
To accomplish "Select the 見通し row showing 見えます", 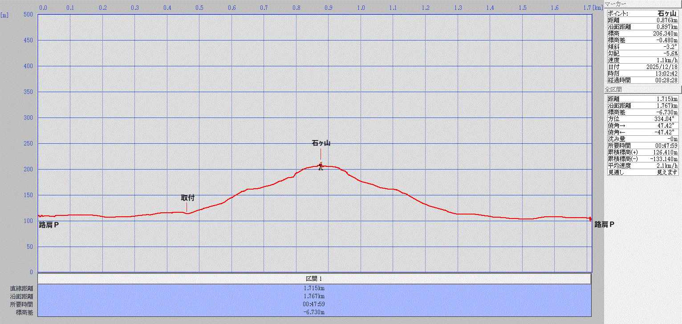I will click(x=642, y=172).
